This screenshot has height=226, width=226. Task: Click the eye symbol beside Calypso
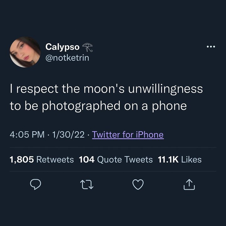(88, 47)
